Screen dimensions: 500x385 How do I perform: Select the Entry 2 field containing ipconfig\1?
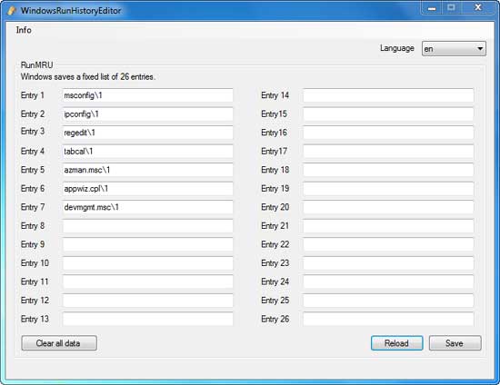147,114
